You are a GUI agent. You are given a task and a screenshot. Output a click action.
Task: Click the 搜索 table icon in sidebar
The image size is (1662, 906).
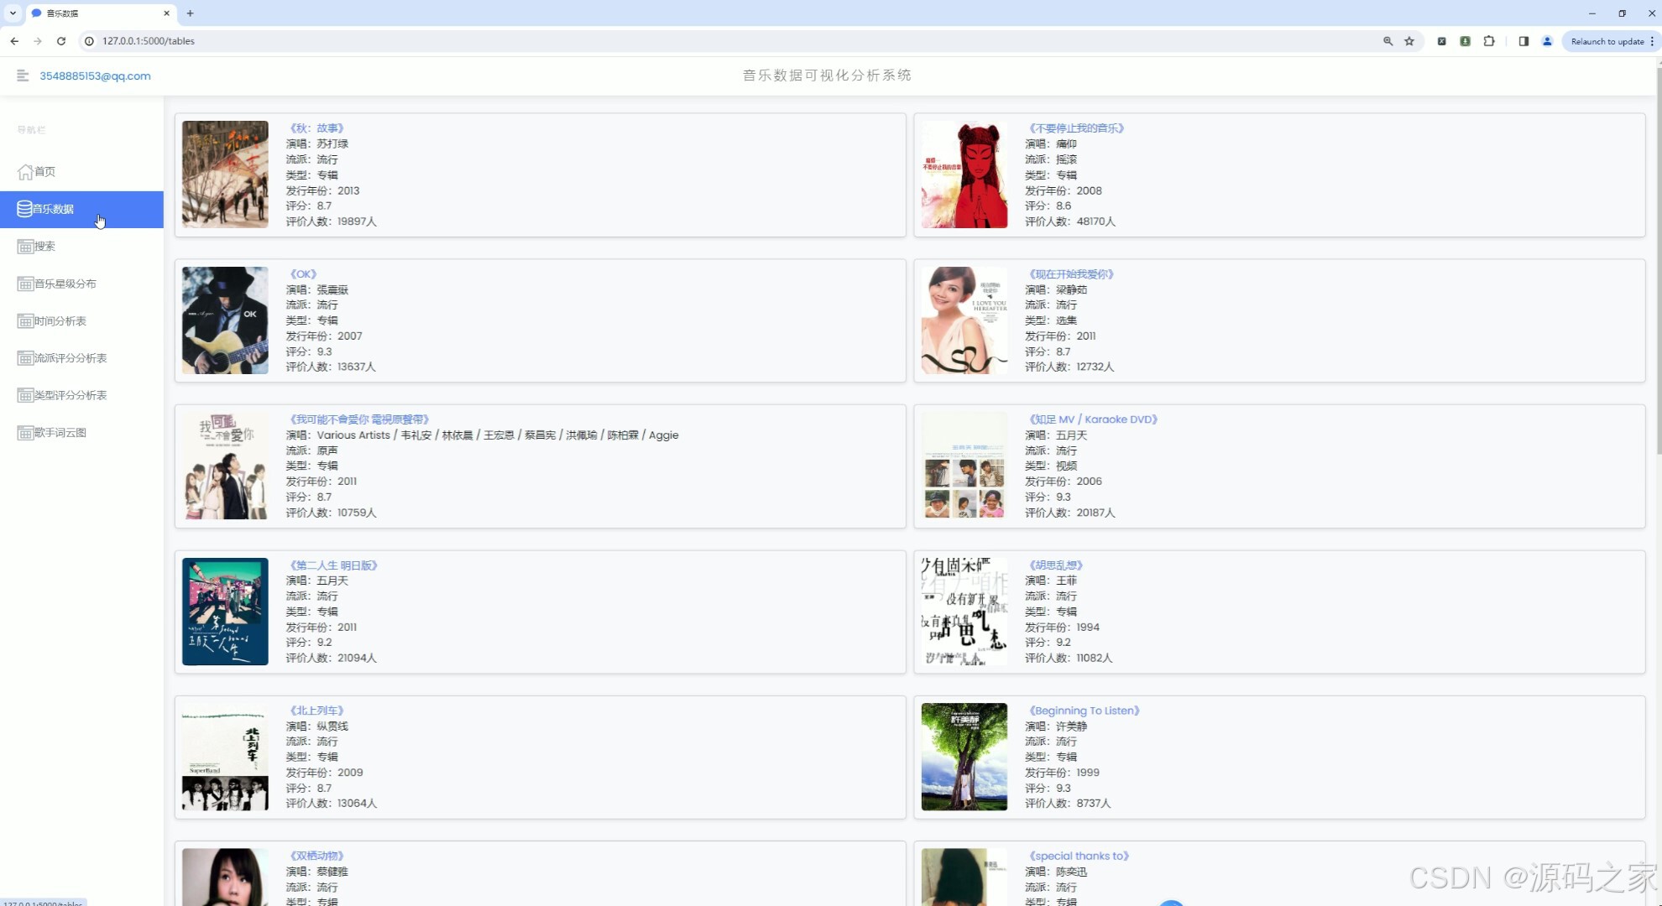pyautogui.click(x=25, y=247)
